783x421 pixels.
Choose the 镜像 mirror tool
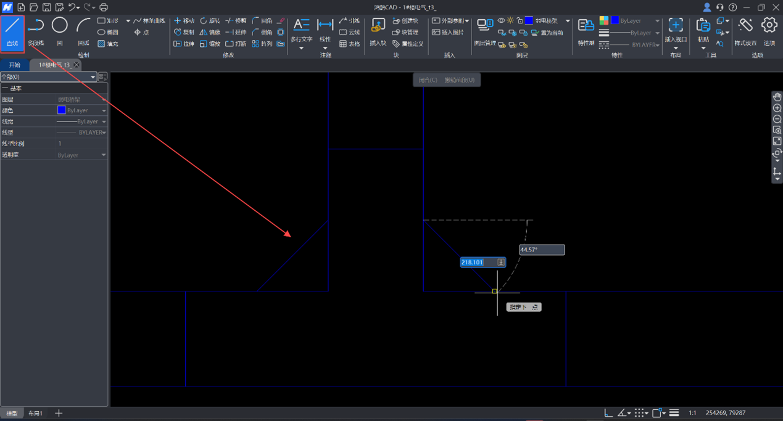[x=210, y=32]
